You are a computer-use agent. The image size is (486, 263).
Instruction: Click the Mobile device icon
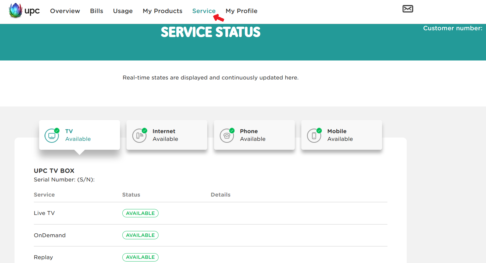pos(314,136)
